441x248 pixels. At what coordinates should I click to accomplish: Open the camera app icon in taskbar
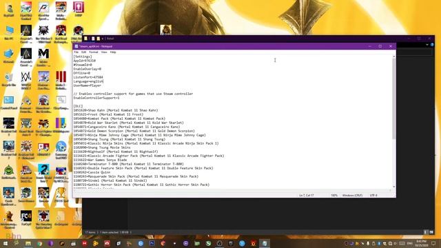coord(107,243)
